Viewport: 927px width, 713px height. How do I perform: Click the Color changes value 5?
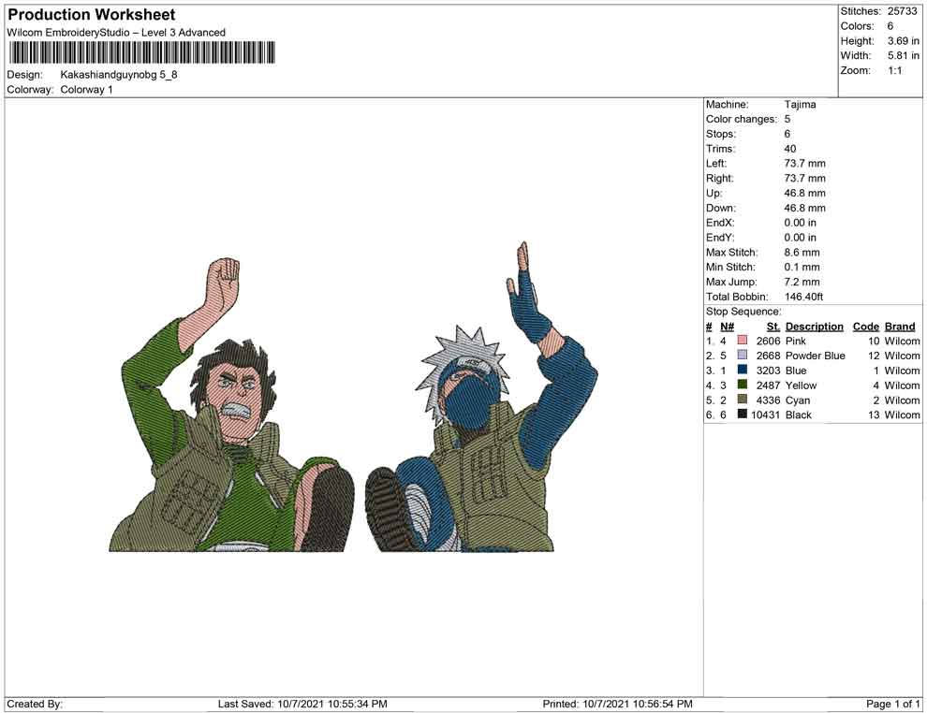787,120
